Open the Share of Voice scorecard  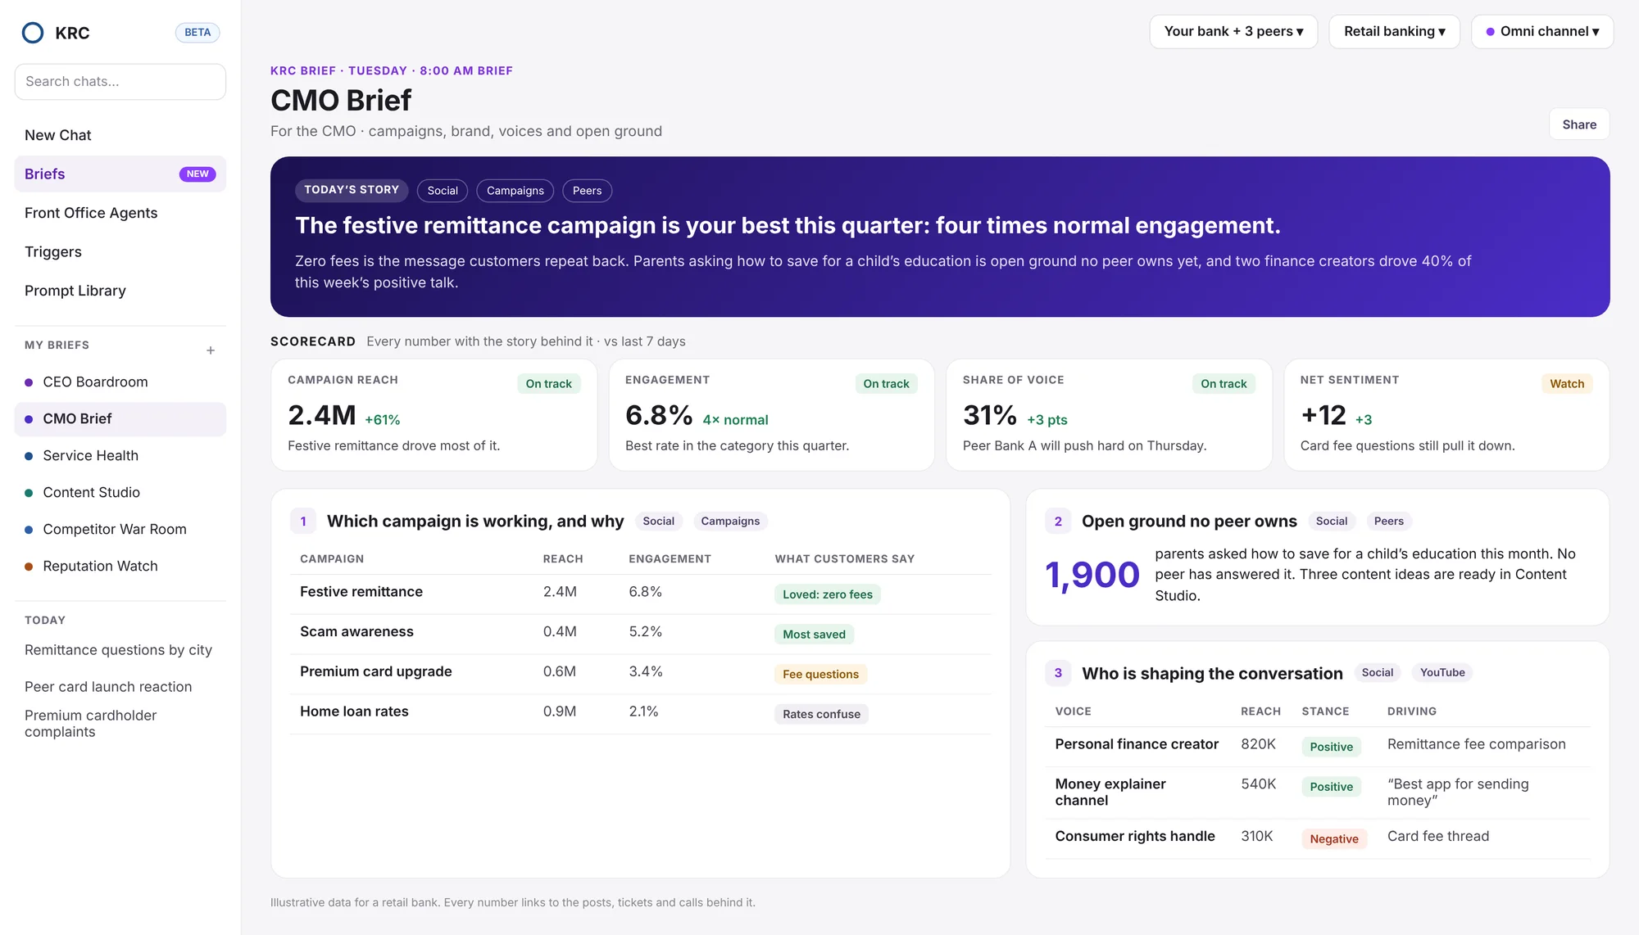[x=1109, y=415]
